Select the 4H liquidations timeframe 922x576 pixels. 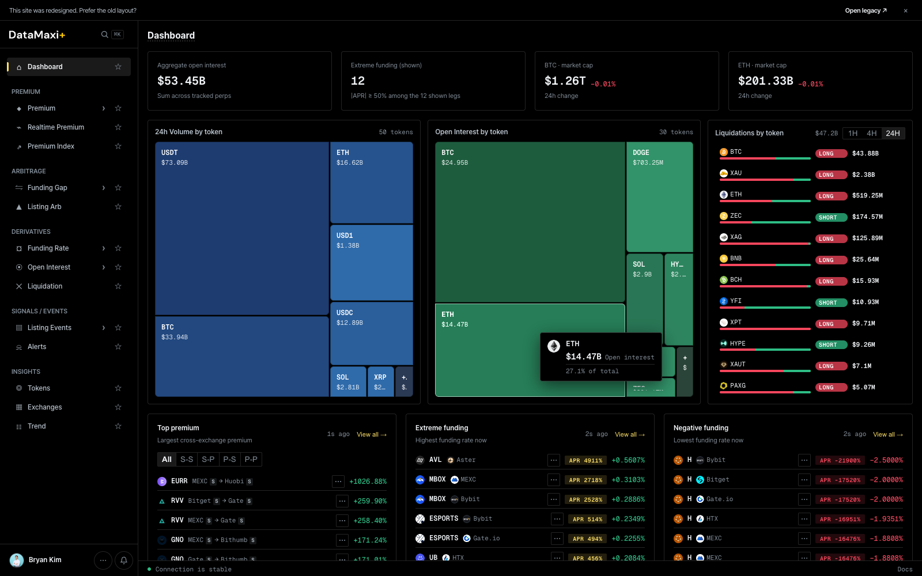pyautogui.click(x=872, y=133)
